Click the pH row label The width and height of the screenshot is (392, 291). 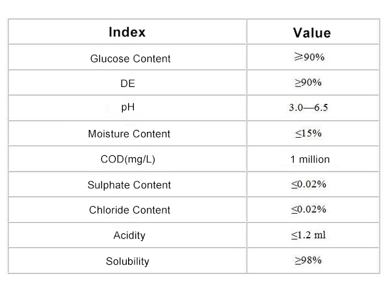[128, 107]
